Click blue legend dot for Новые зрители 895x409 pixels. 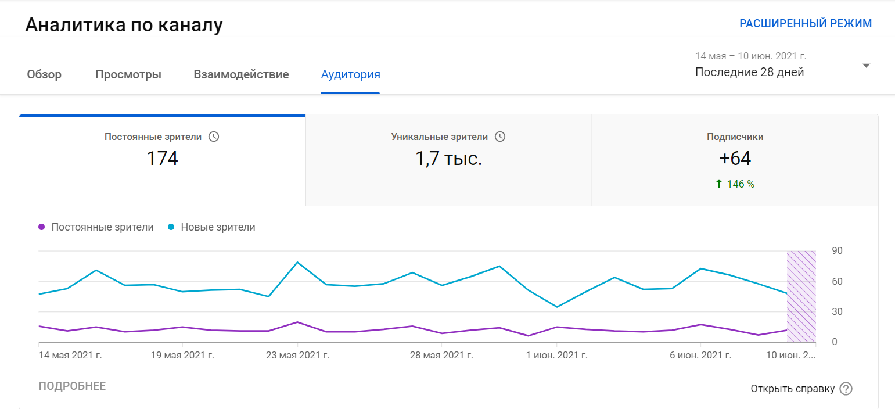171,227
